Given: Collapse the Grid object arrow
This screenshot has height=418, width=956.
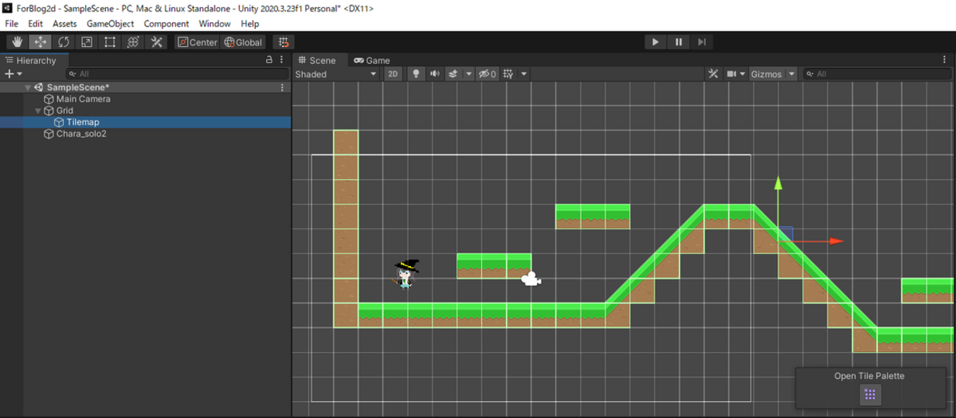Looking at the screenshot, I should coord(38,111).
